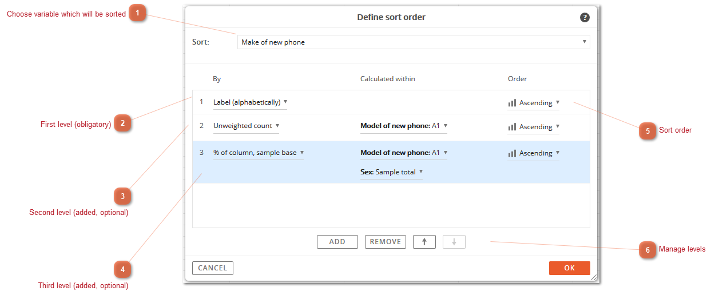The height and width of the screenshot is (299, 715).
Task: Open the Label (alphabetically) dropdown
Action: [250, 102]
